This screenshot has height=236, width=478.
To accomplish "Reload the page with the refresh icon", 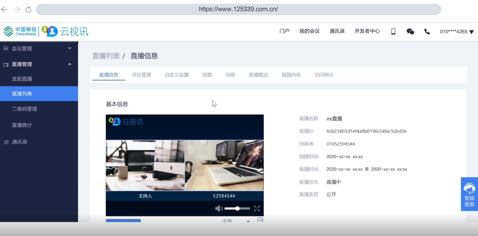I will click(28, 9).
